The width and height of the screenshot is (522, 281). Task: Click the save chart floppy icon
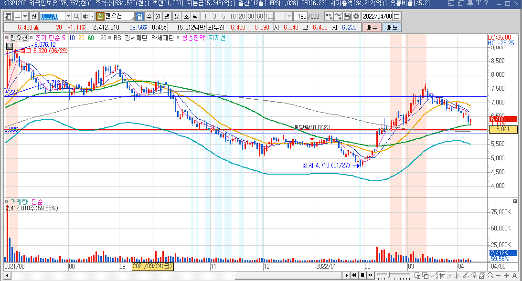pyautogui.click(x=347, y=16)
